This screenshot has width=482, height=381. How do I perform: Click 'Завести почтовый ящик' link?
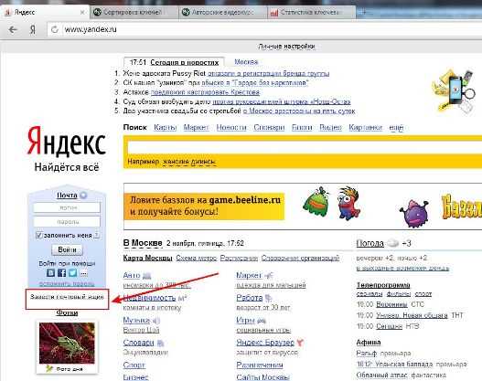click(x=67, y=297)
